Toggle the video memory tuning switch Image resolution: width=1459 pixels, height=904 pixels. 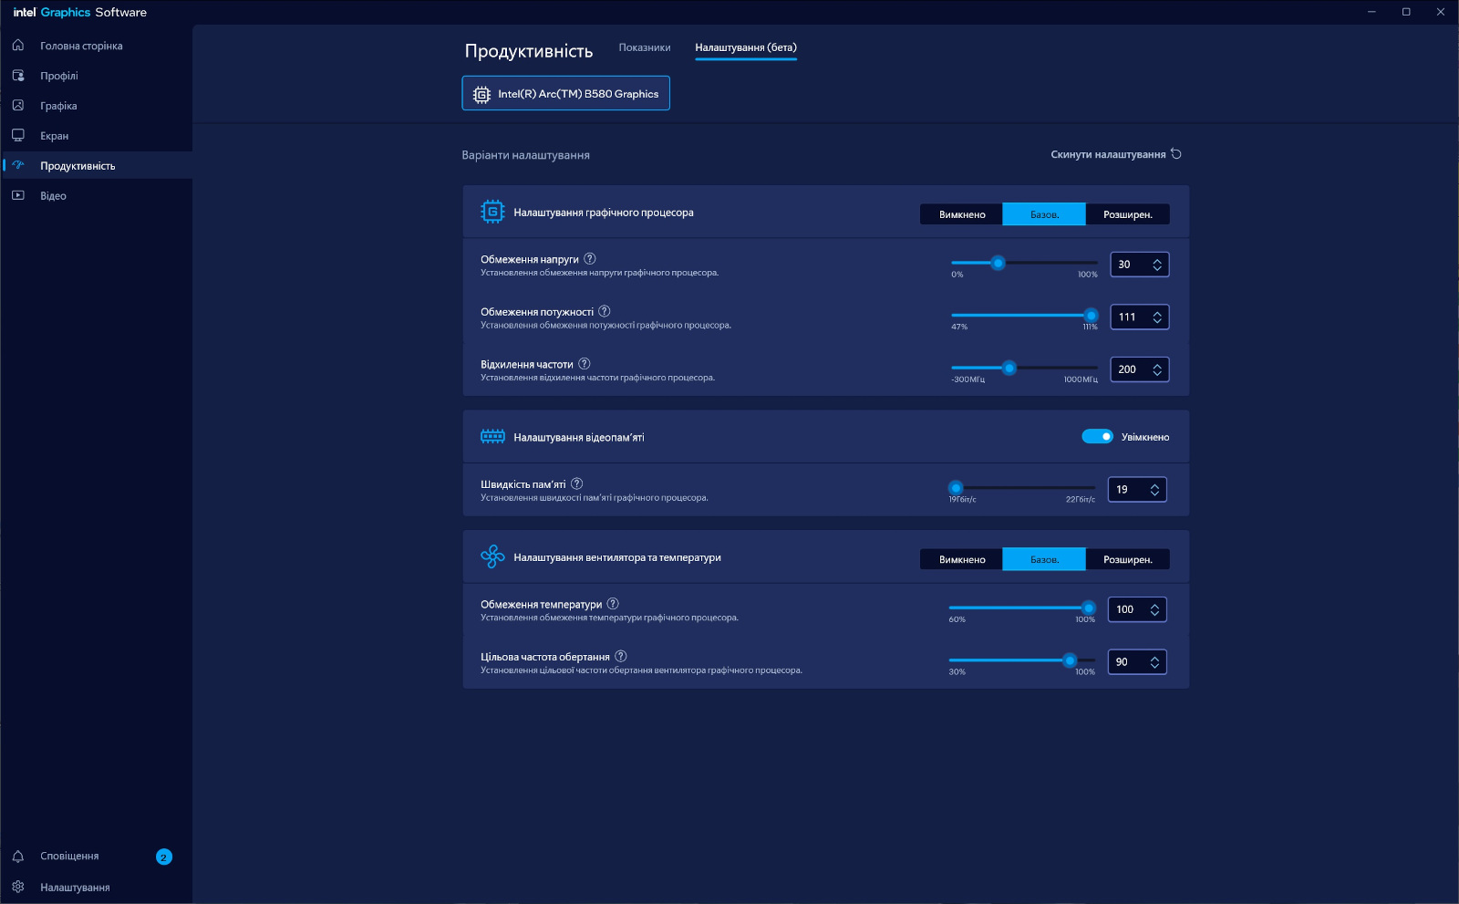[x=1097, y=437]
